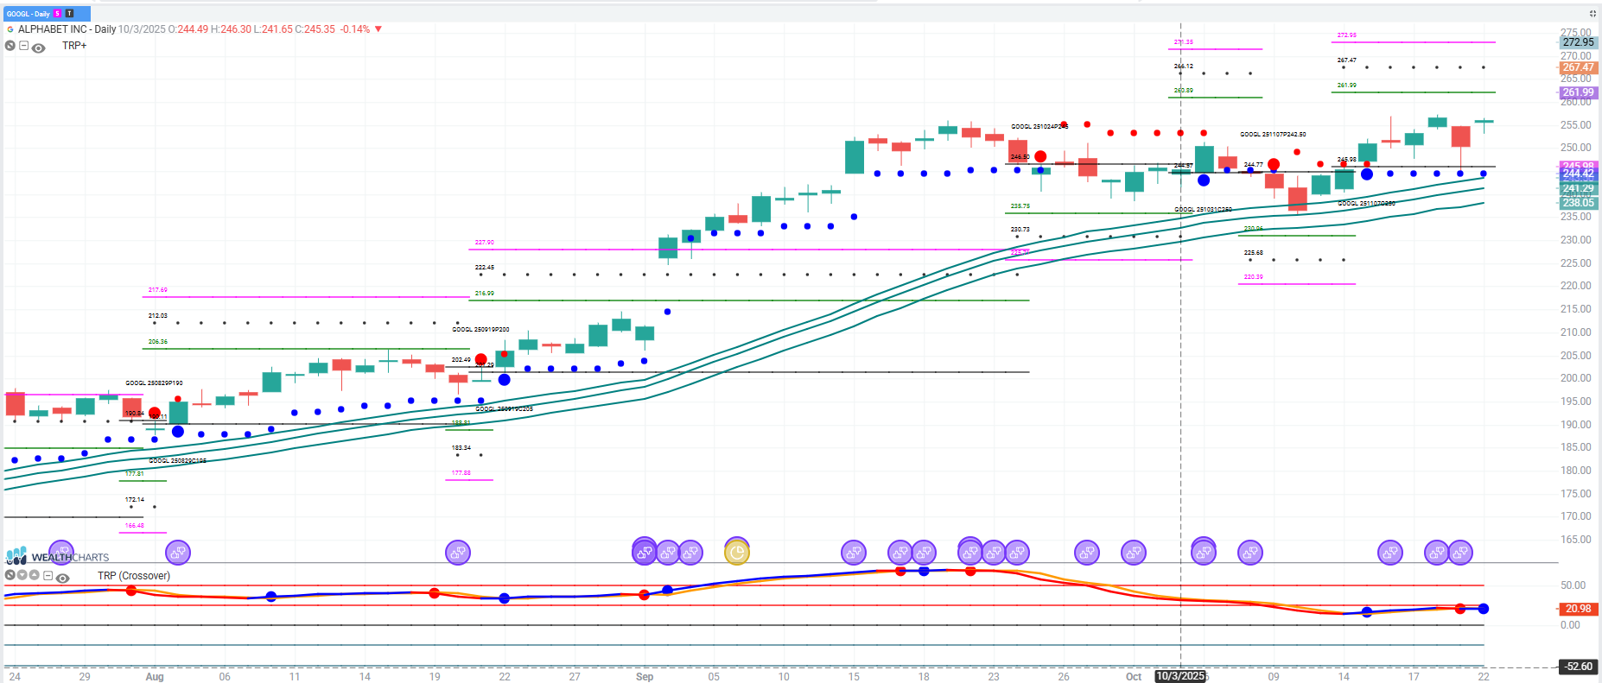
Task: Click the ALPHABET INC - Daily symbol title
Action: (x=67, y=29)
